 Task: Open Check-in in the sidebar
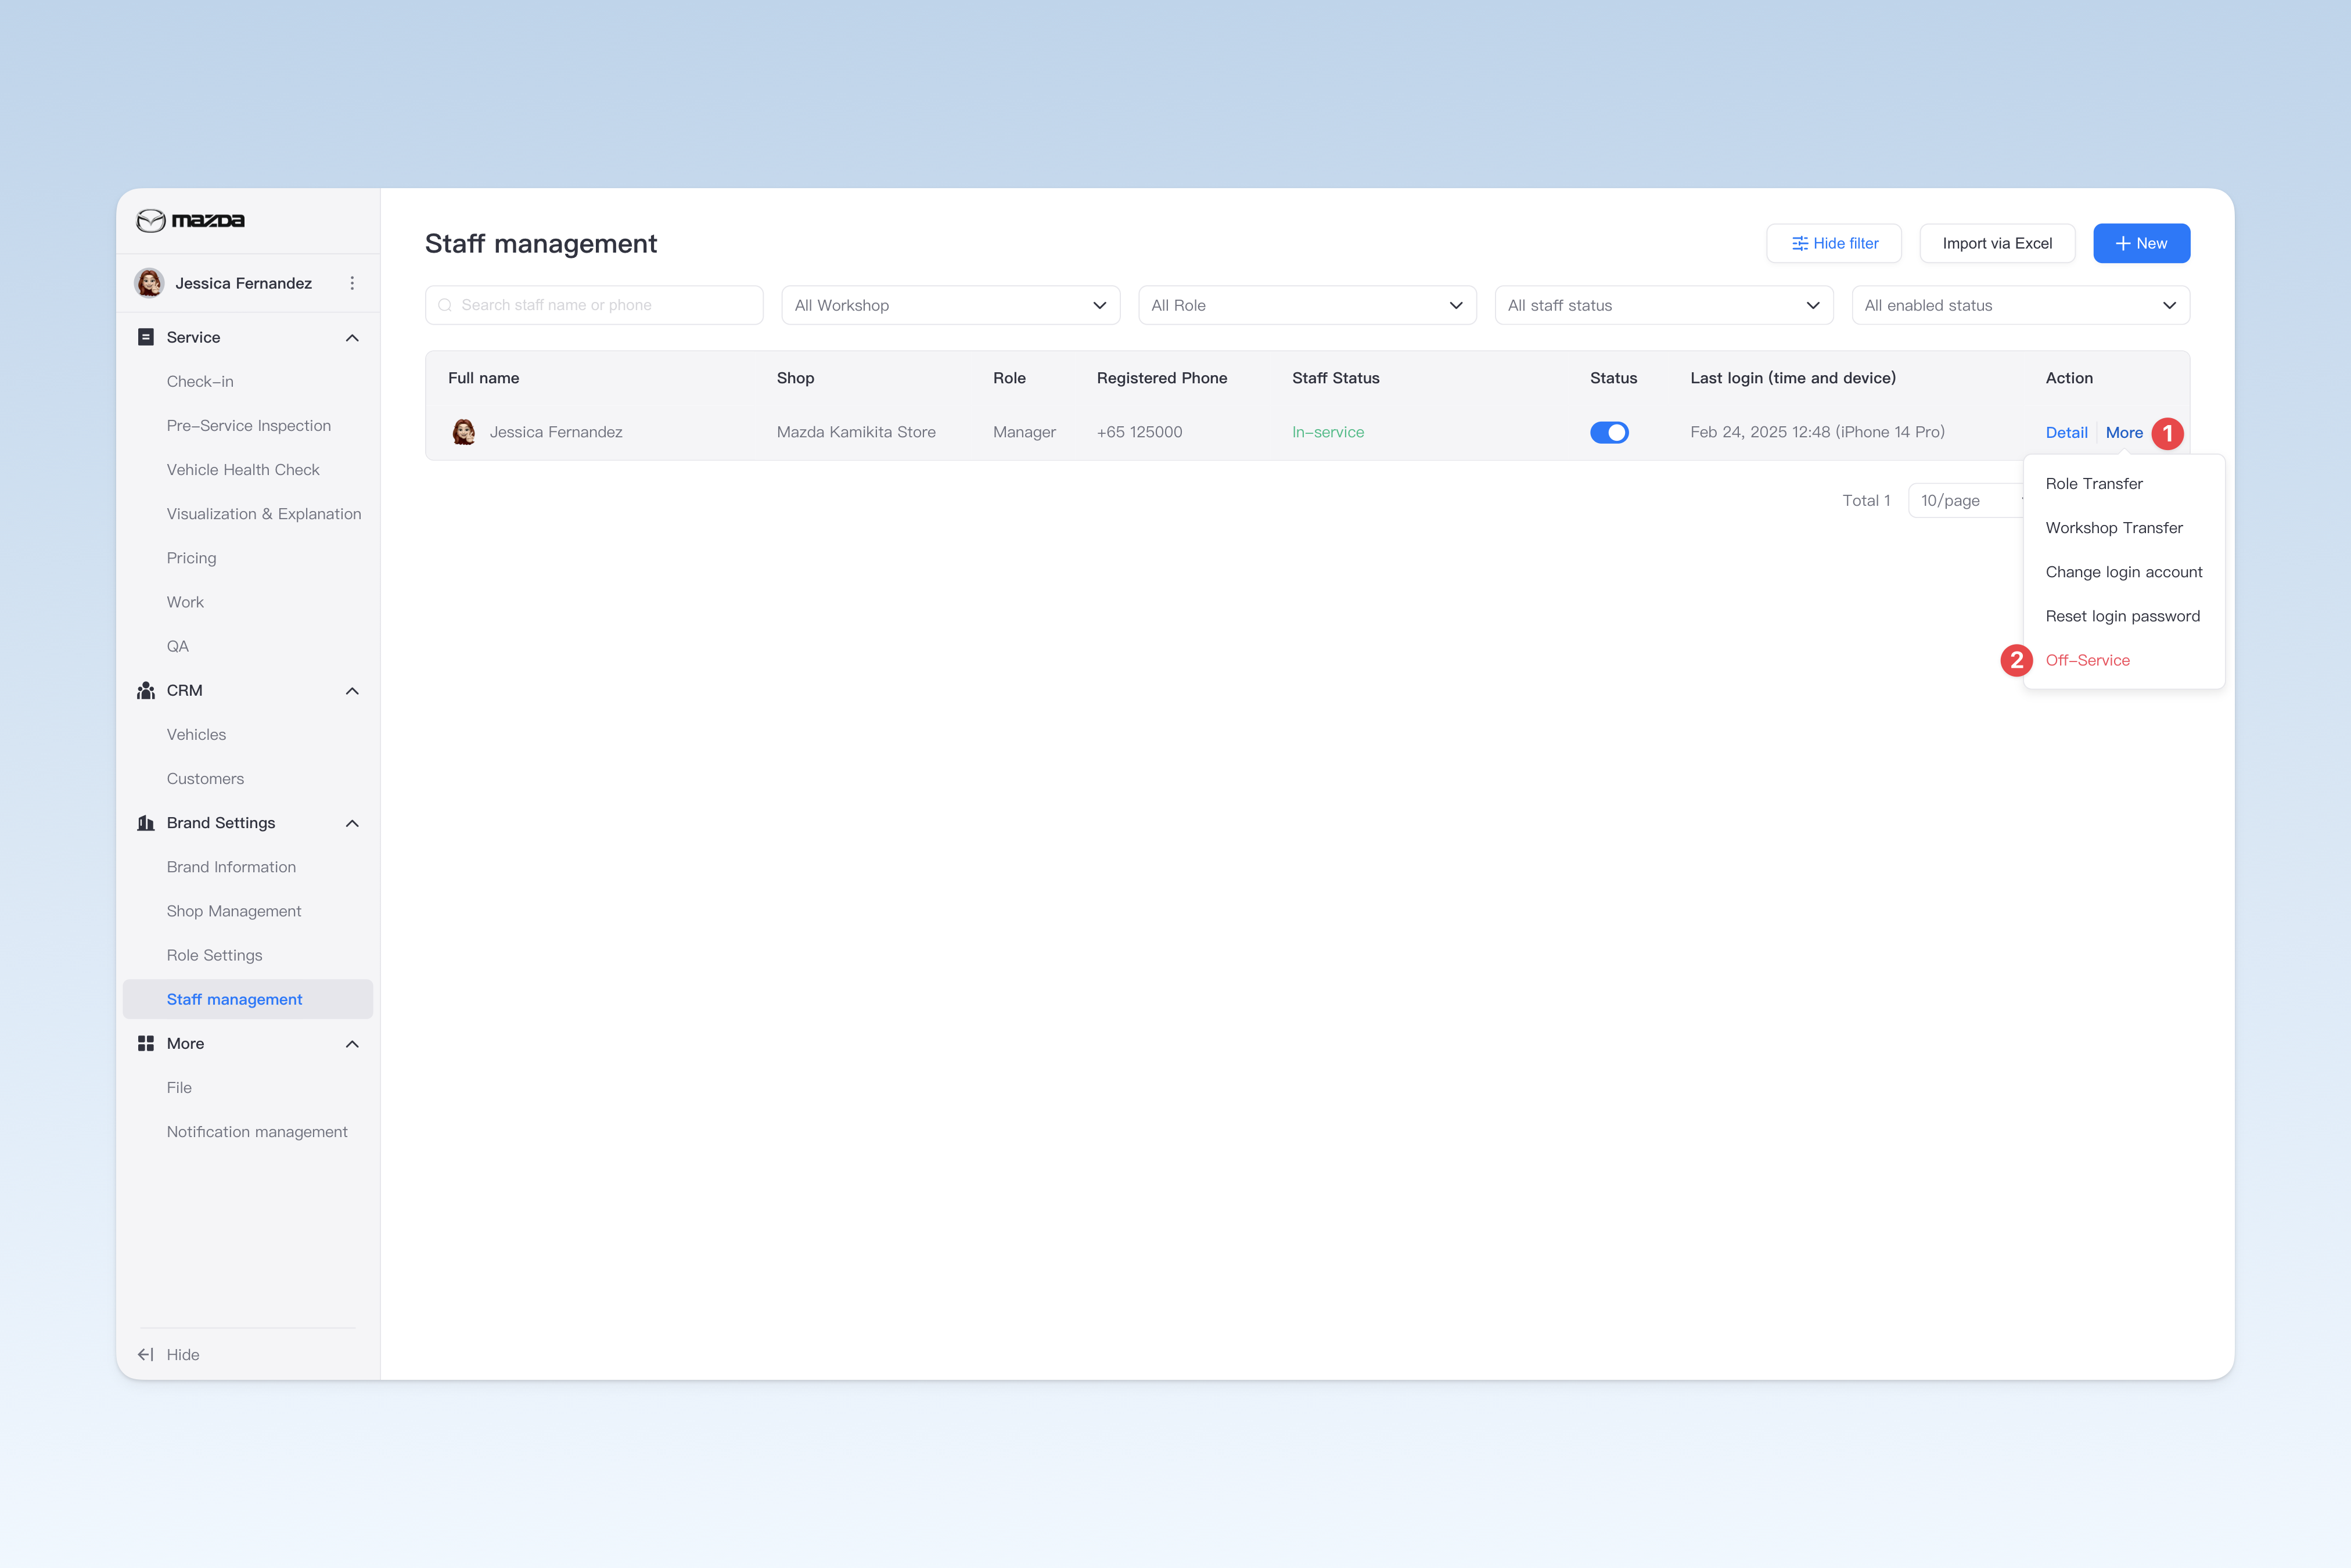200,381
